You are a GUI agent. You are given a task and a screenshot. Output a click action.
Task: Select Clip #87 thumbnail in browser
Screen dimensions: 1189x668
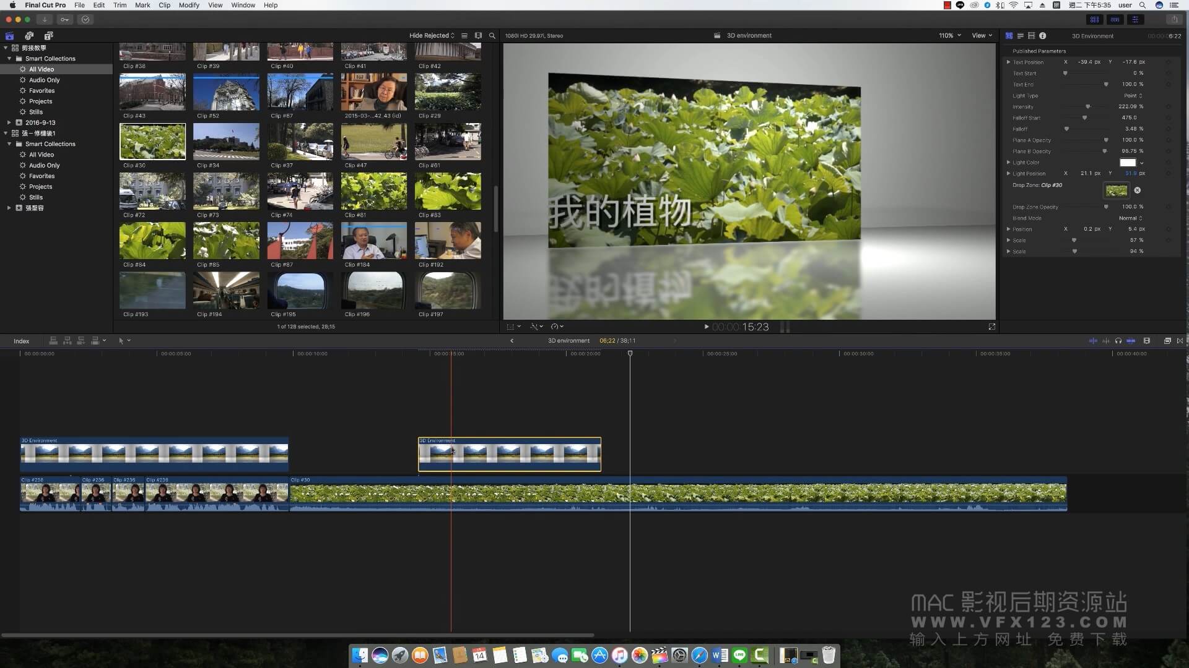(x=300, y=241)
